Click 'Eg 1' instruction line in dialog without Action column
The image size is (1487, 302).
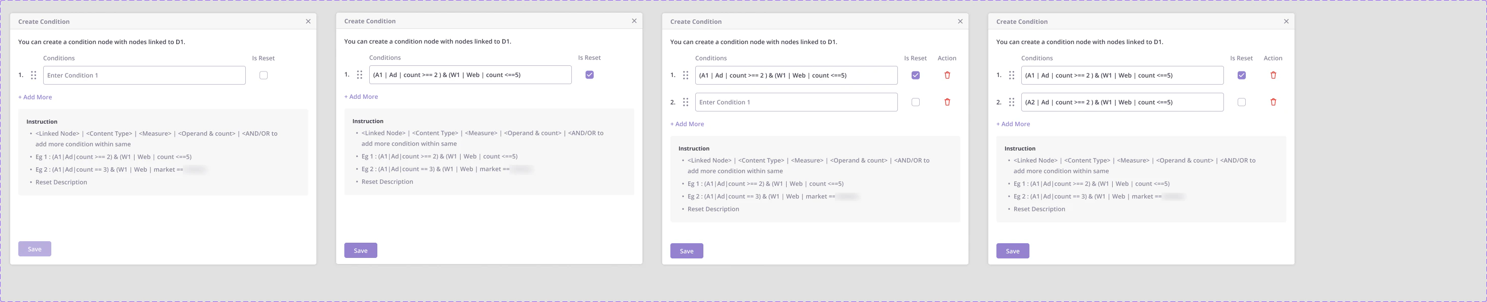(x=439, y=156)
